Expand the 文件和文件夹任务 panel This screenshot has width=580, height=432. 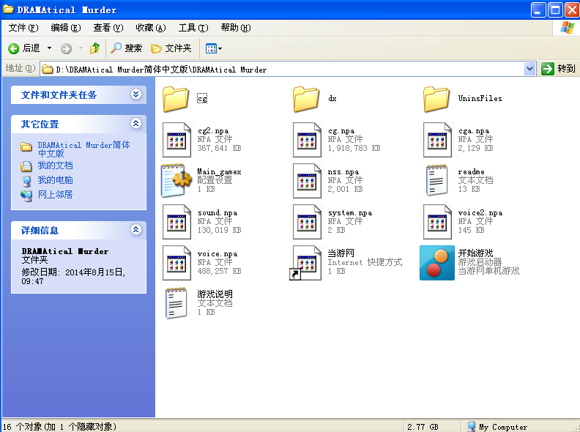point(135,94)
